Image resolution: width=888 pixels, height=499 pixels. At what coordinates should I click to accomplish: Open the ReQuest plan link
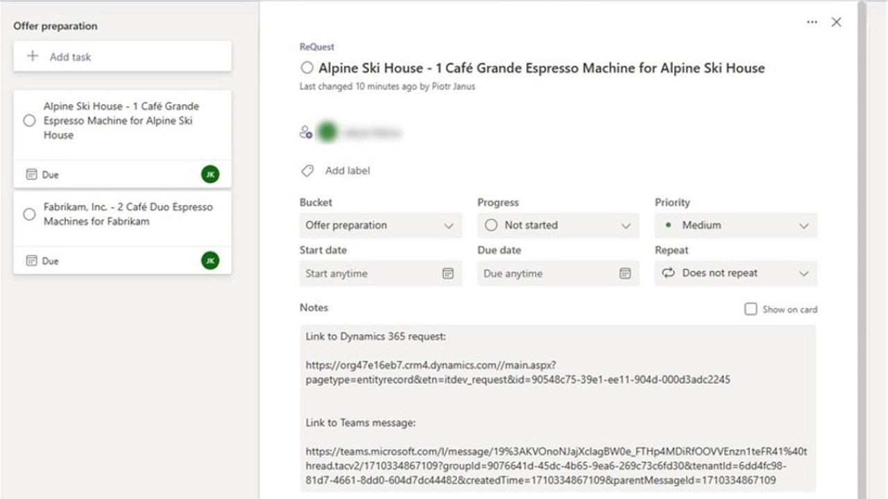316,46
